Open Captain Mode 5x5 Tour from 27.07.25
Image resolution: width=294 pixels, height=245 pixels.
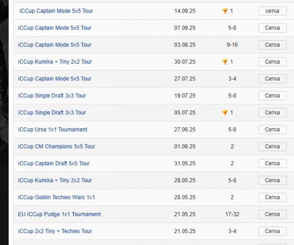point(54,78)
